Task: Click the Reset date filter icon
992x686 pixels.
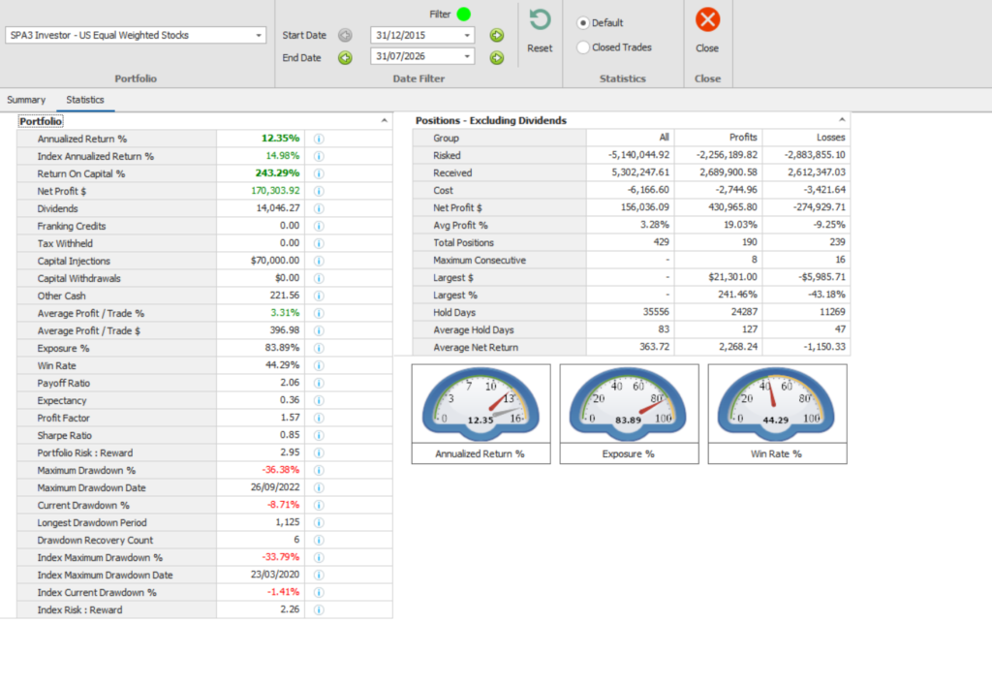Action: [x=540, y=19]
